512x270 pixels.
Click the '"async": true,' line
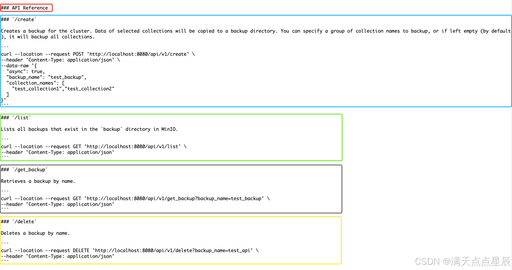point(26,72)
